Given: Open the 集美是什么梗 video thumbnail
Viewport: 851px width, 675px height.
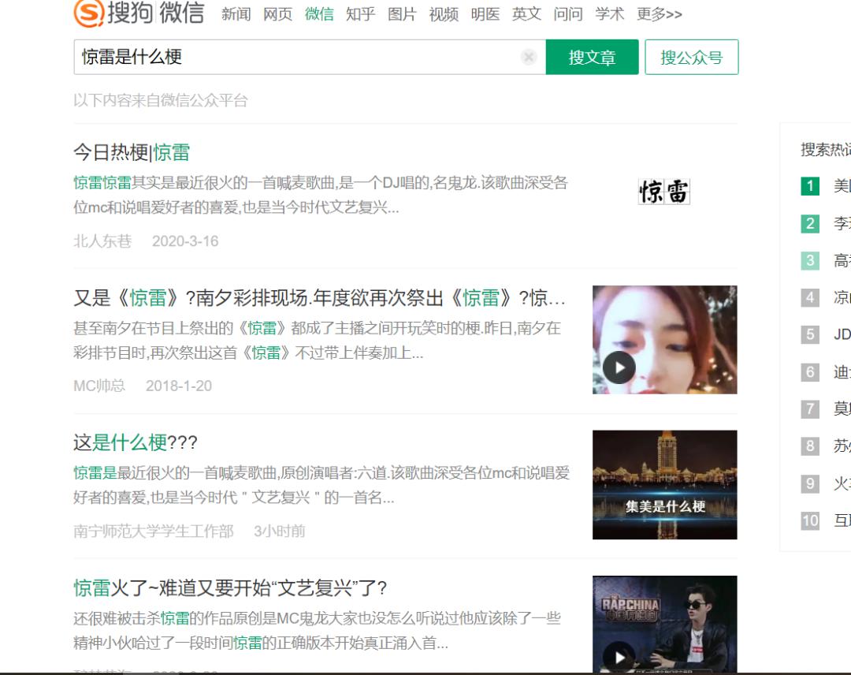Looking at the screenshot, I should click(x=664, y=484).
